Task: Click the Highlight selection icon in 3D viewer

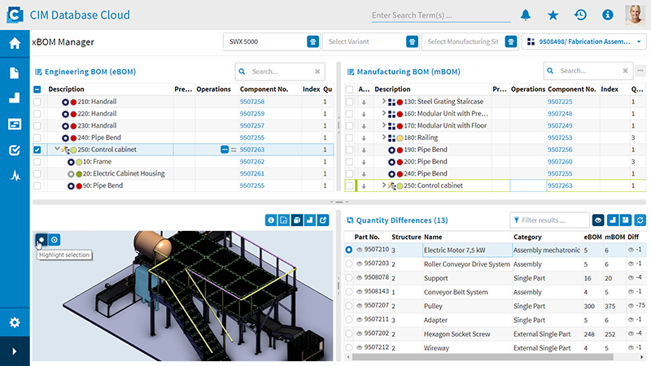Action: point(41,239)
